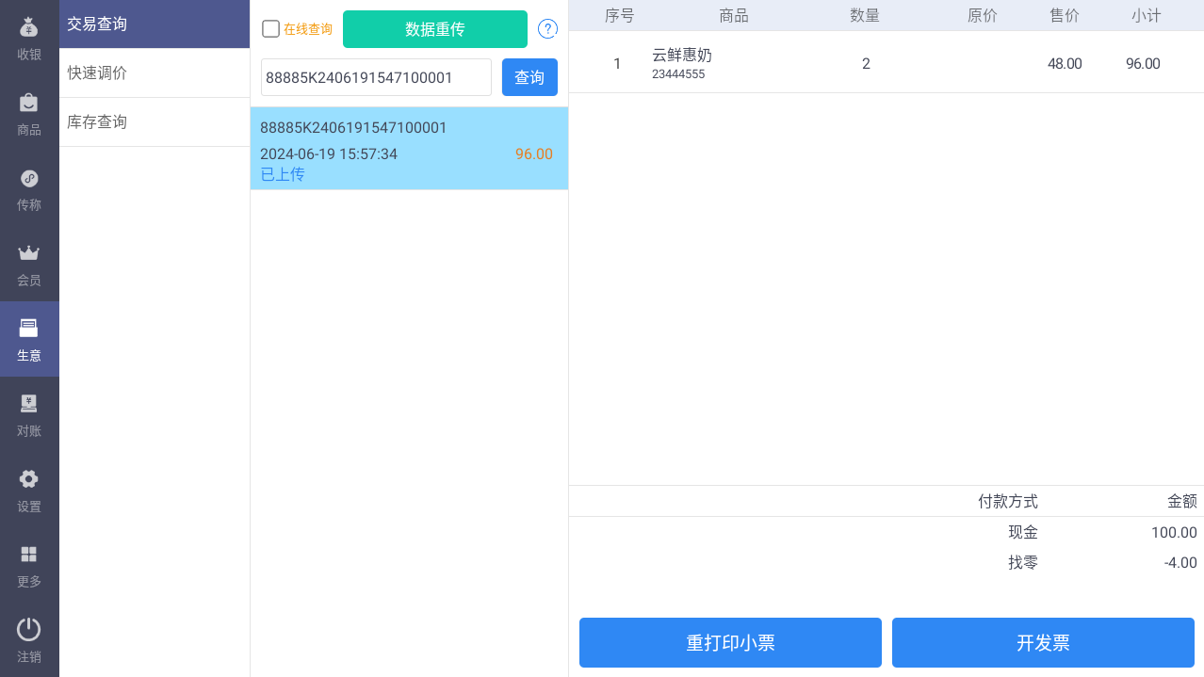Switch to 库存查询 inventory query
Viewport: 1204px width, 677px height.
tap(154, 121)
